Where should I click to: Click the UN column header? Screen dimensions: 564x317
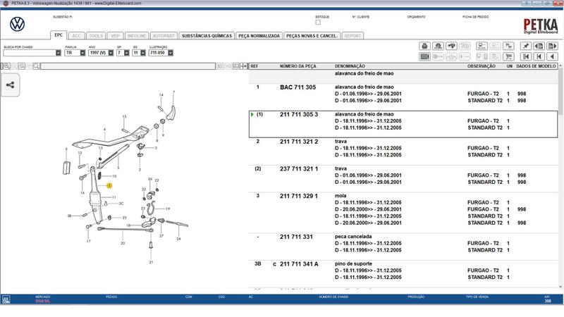(x=509, y=66)
